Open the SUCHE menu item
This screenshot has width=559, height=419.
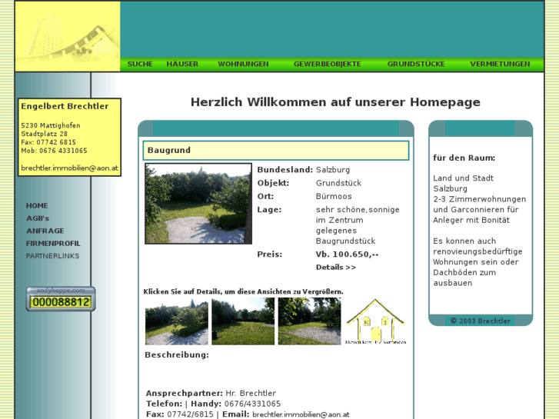pyautogui.click(x=140, y=64)
